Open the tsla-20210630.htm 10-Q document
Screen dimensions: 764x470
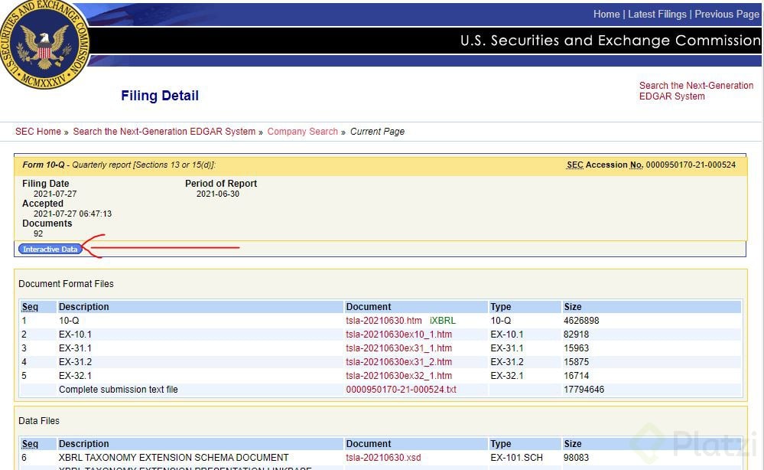click(384, 321)
